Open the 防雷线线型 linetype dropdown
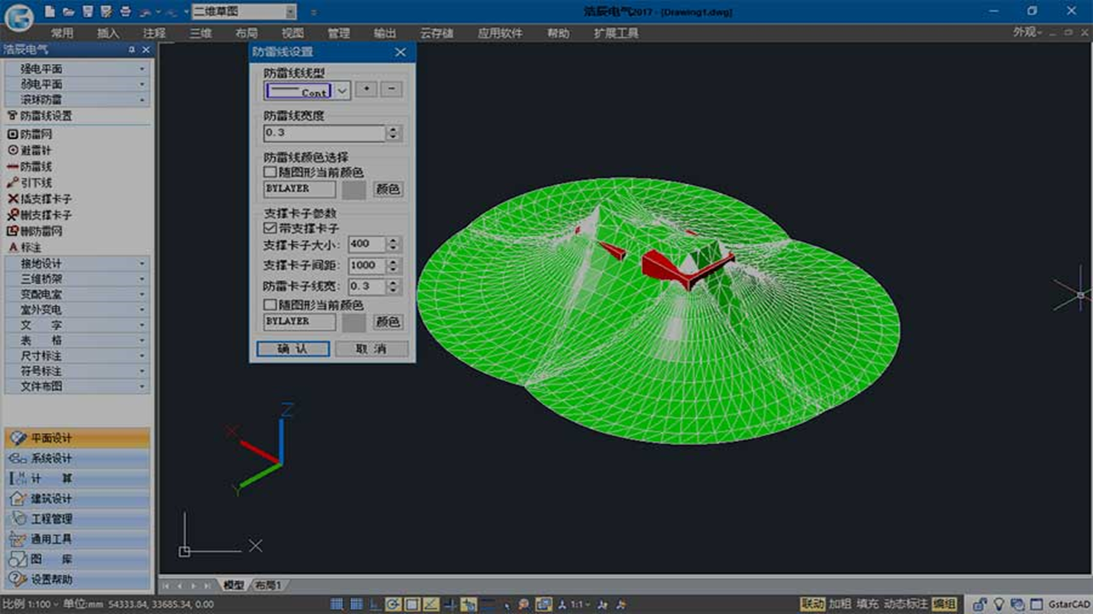The width and height of the screenshot is (1093, 614). coord(342,90)
